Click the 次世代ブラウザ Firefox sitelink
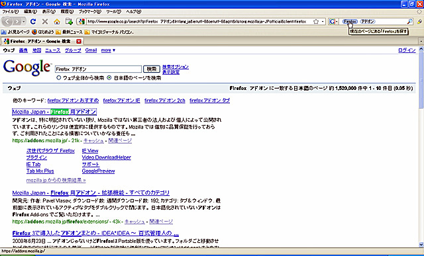This screenshot has height=256, width=424. pyautogui.click(x=50, y=151)
